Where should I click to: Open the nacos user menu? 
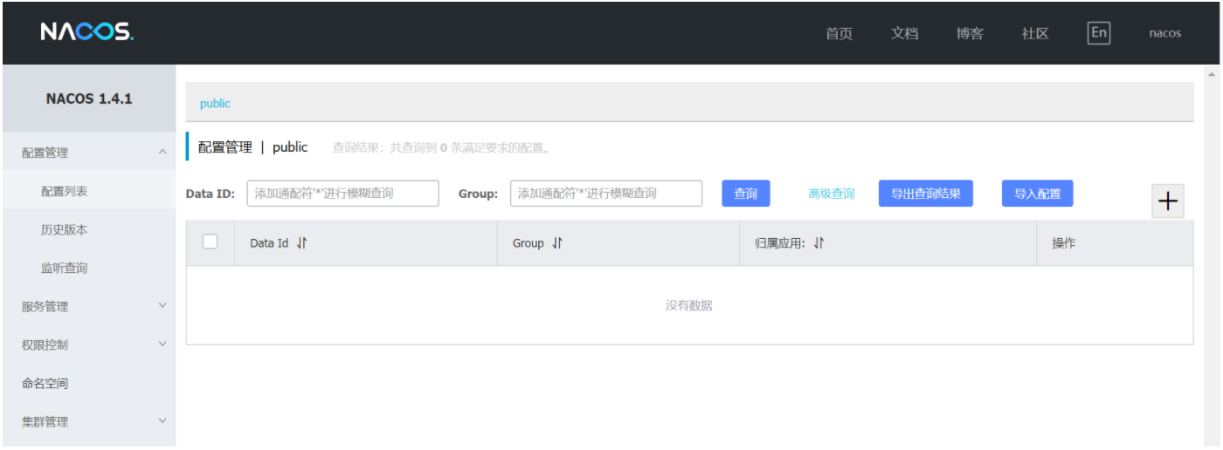tap(1164, 33)
